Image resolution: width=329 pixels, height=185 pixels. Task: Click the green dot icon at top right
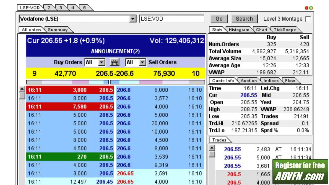pos(311,8)
